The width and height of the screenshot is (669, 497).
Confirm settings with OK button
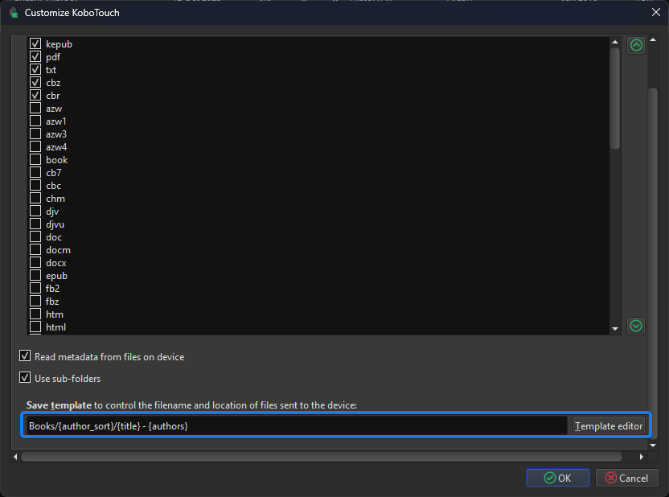[558, 478]
